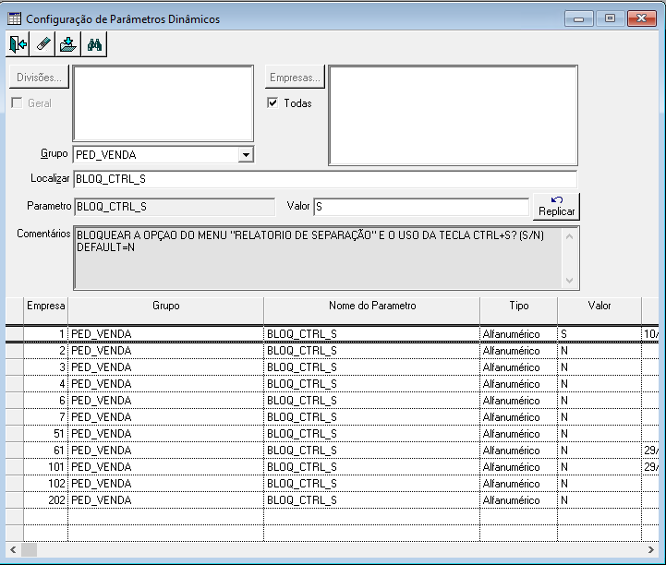666x565 pixels.
Task: Select row selector for Empresa 1
Action: coord(15,333)
